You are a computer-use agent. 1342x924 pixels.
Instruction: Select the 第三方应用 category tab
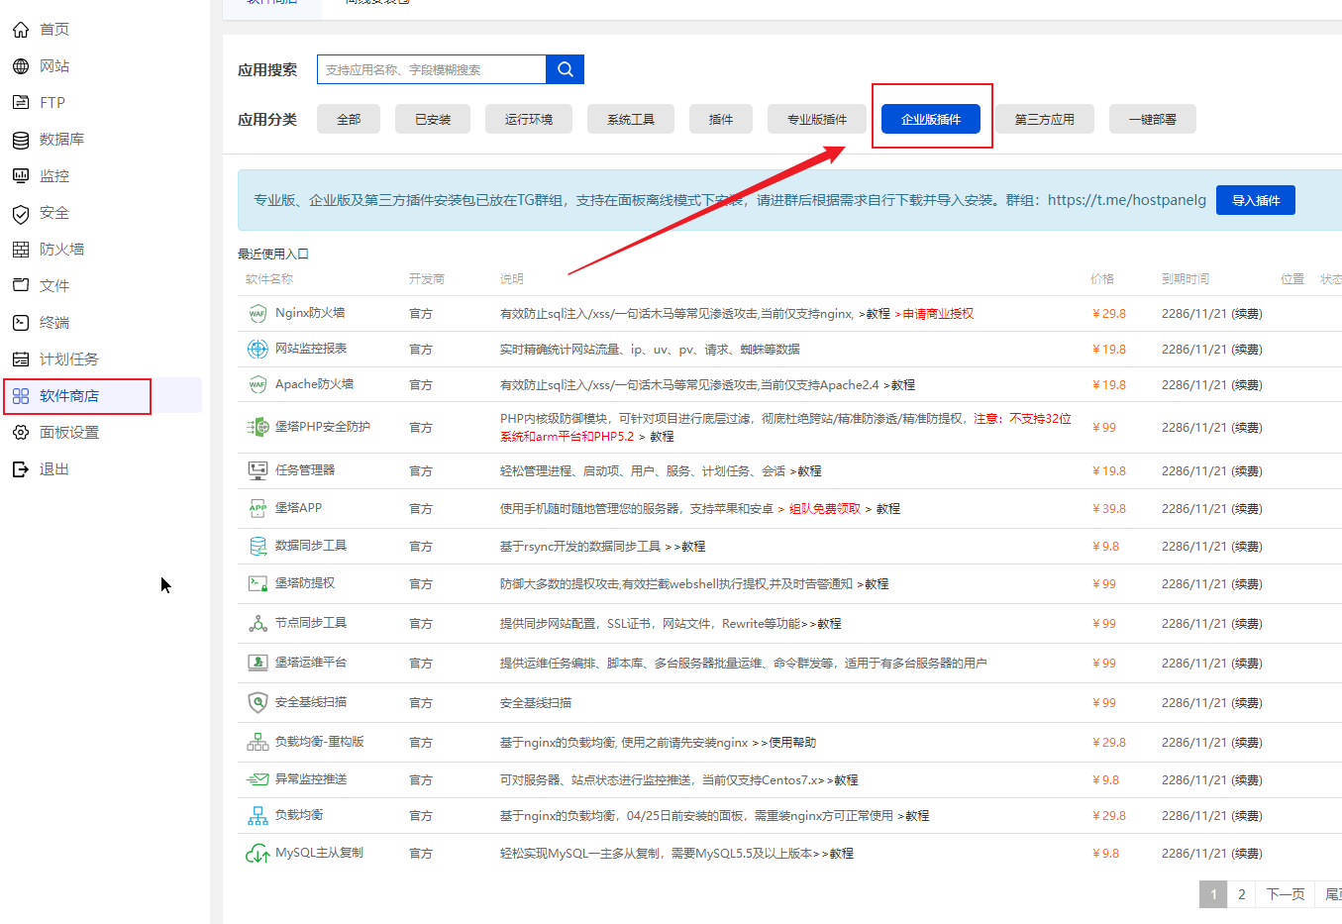coord(1045,119)
